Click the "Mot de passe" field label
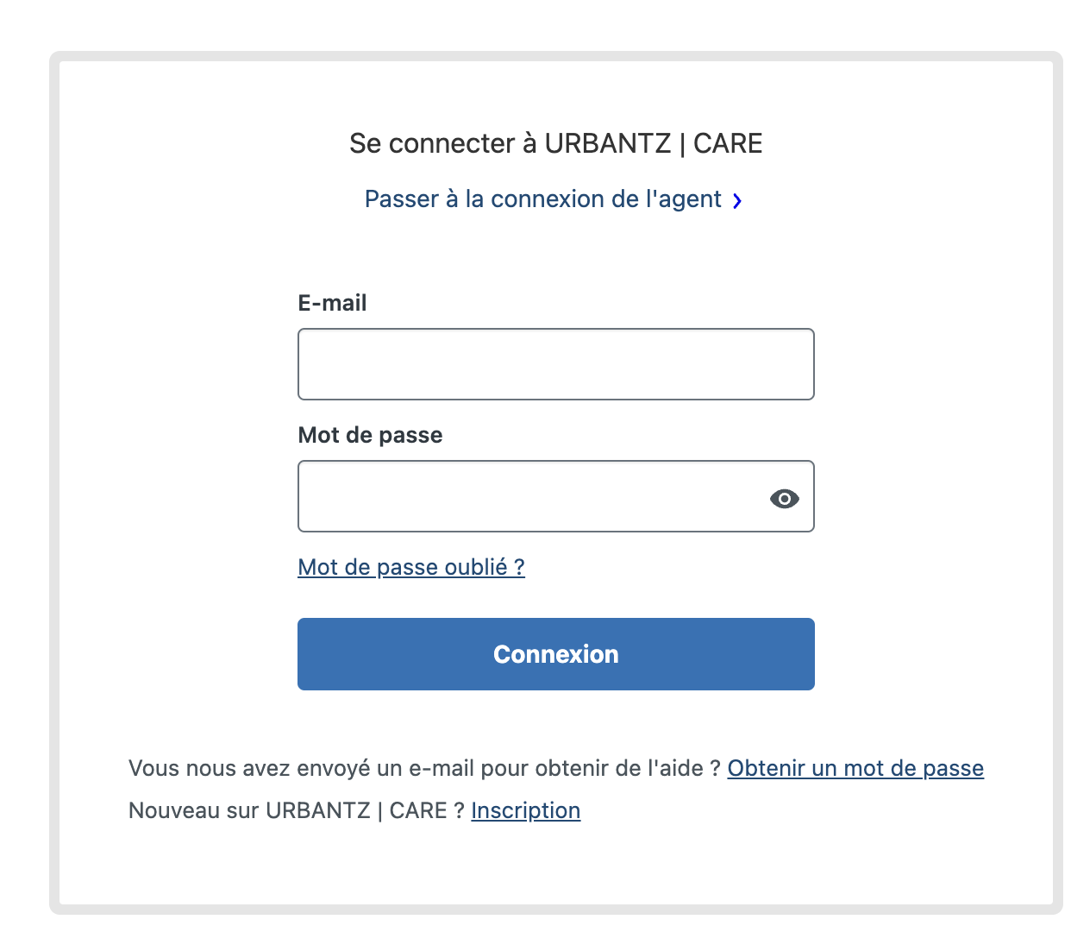Viewport: 1071px width, 951px height. click(370, 435)
